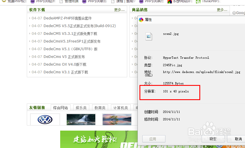This screenshot has height=148, width=245.
Task: Click the 创建时间 date 2014/11/11
Action: point(171,112)
